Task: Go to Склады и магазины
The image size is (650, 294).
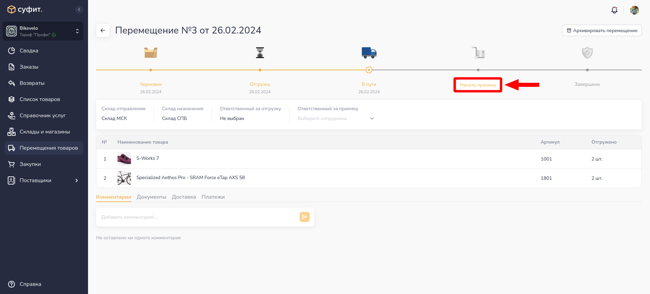Action: [45, 132]
